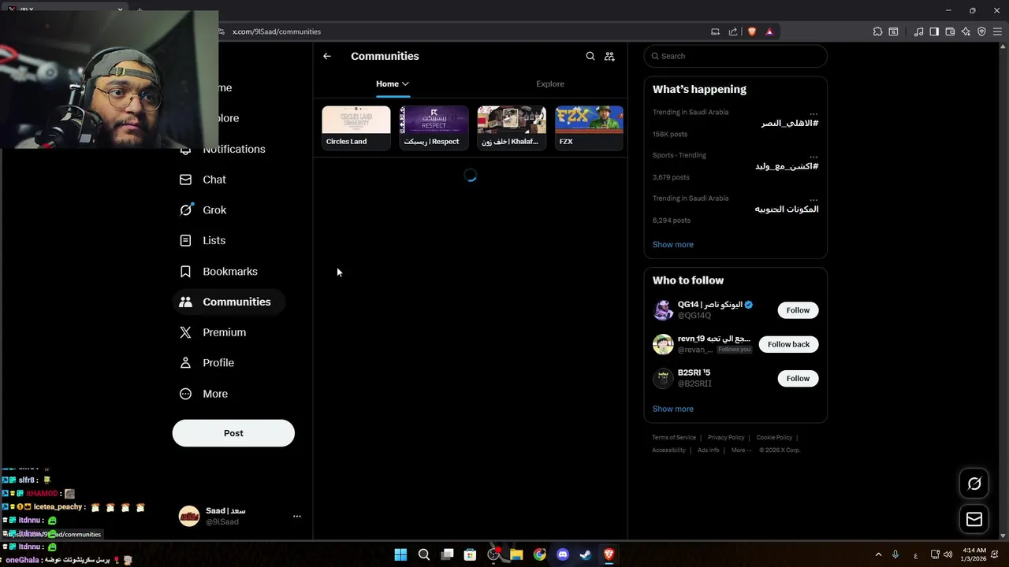This screenshot has height=567, width=1009.
Task: Open the Respect community card
Action: click(434, 128)
